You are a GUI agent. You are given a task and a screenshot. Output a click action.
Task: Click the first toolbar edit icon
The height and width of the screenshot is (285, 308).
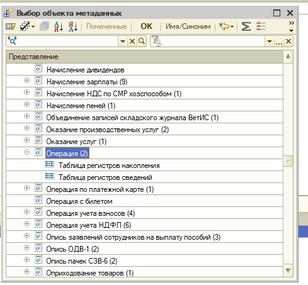tap(11, 26)
